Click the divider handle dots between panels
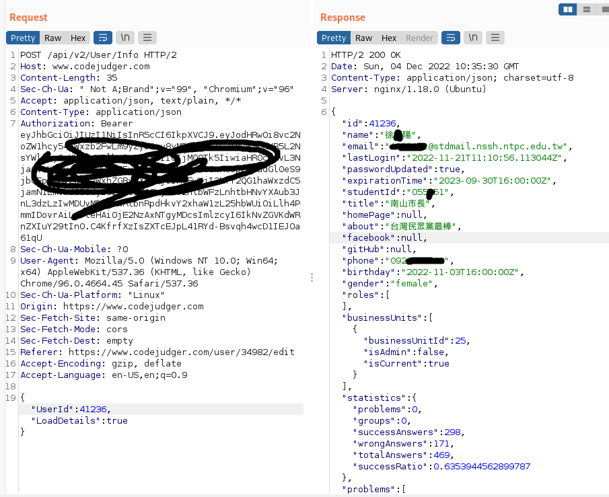The height and width of the screenshot is (497, 609). pos(312,277)
